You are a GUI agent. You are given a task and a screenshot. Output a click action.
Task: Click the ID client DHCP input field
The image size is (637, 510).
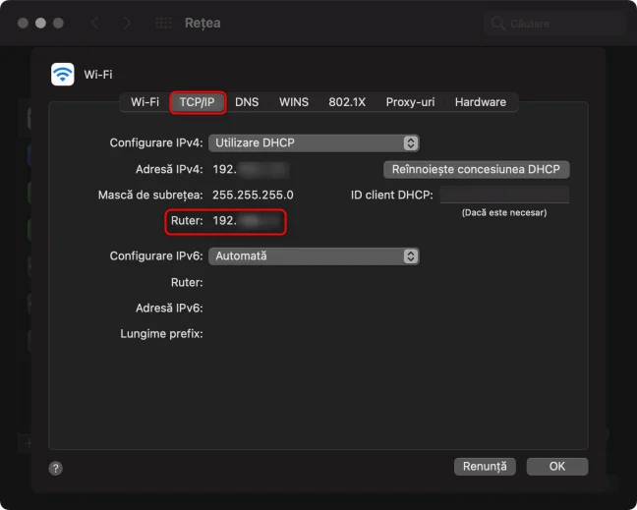pyautogui.click(x=504, y=195)
